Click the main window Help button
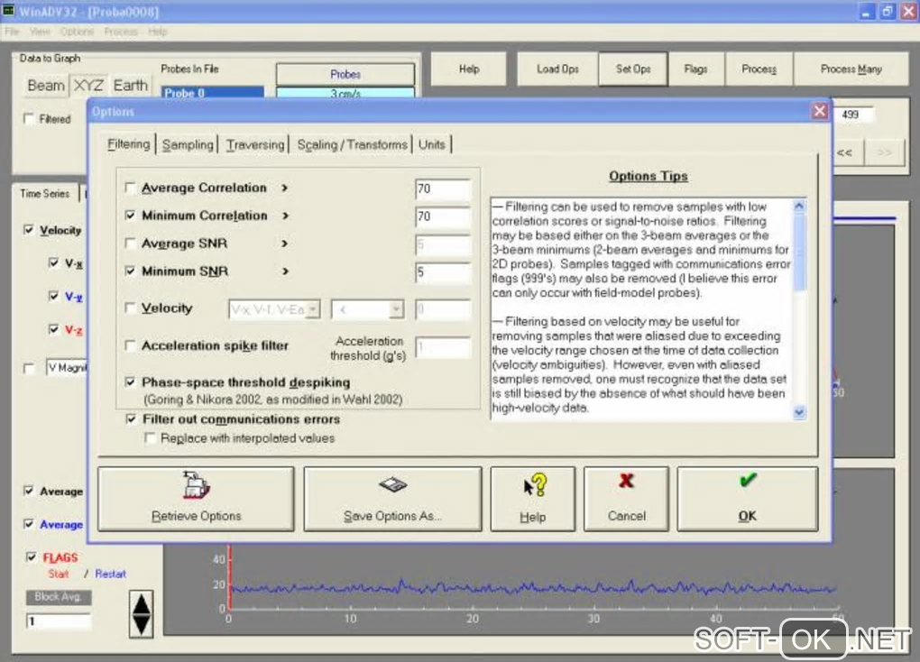Screen dimensions: 920x662 point(469,69)
